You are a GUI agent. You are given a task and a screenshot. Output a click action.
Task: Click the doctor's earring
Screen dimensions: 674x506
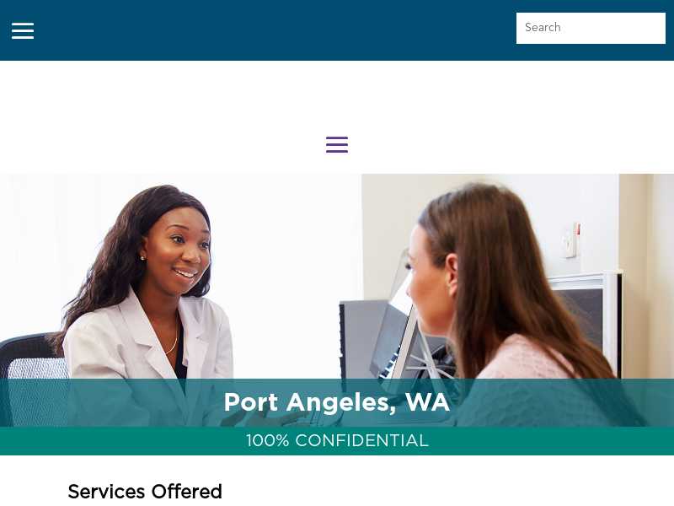point(142,258)
